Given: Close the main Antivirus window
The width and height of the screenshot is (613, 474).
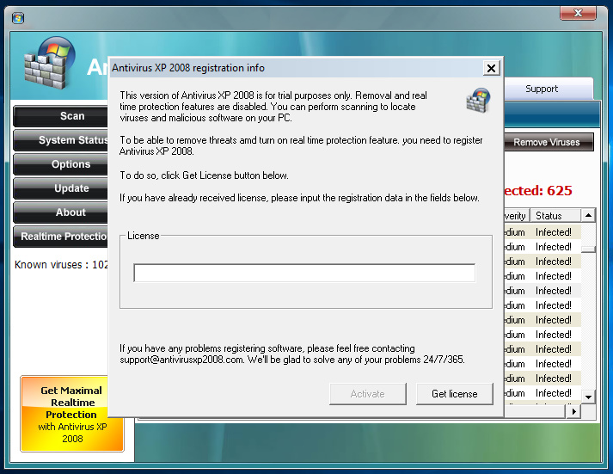Looking at the screenshot, I should click(x=578, y=13).
